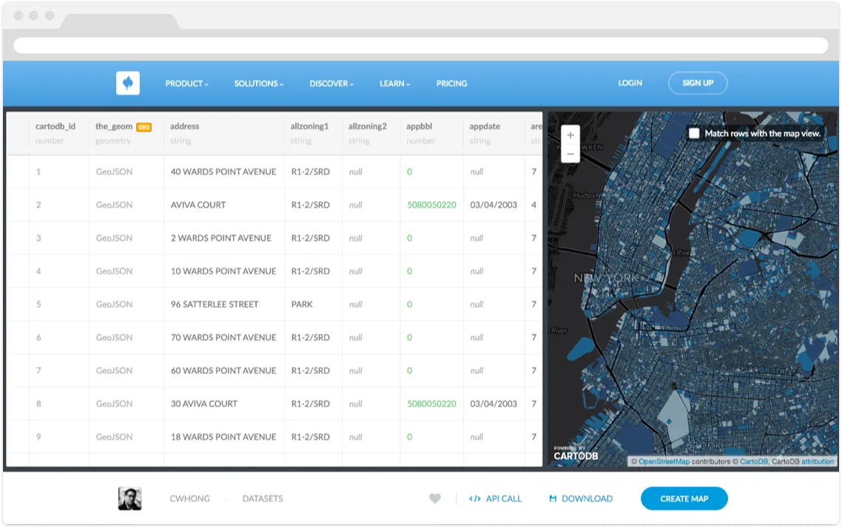Select the LOGIN option
This screenshot has height=527, width=842.
click(630, 83)
